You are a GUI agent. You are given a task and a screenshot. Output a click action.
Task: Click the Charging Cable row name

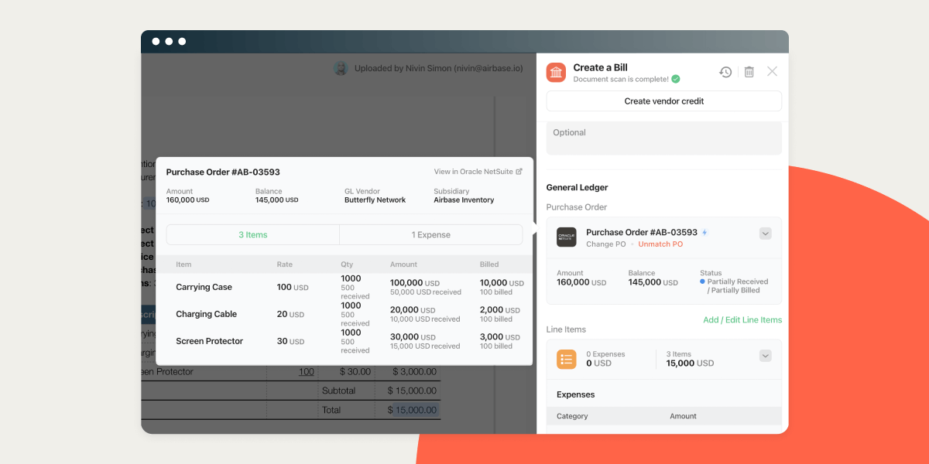coord(206,314)
